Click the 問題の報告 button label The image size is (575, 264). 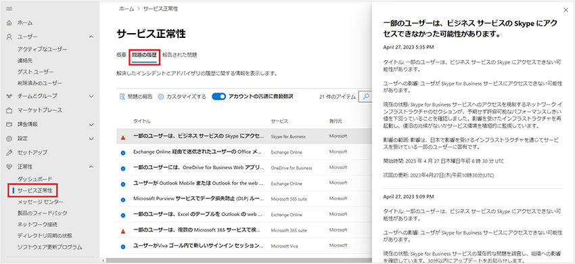[140, 97]
